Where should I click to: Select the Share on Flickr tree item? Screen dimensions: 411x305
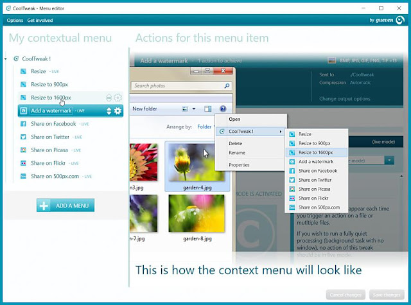(x=70, y=163)
